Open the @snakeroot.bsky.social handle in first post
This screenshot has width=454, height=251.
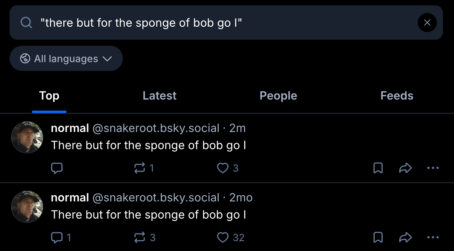tap(156, 128)
